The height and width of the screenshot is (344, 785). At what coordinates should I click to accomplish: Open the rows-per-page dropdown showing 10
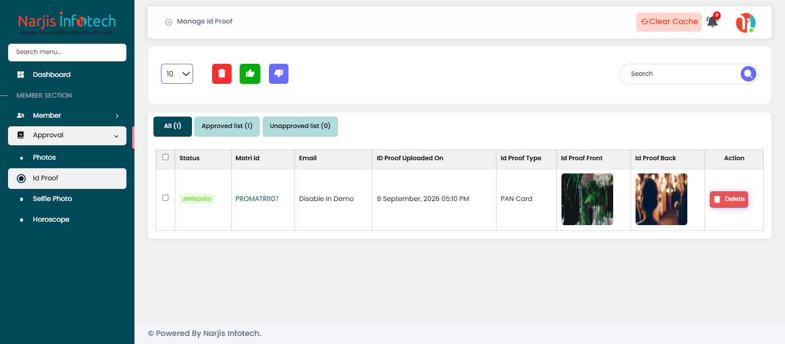click(x=177, y=74)
